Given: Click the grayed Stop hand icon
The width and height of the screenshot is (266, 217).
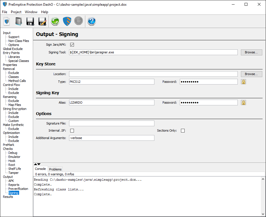Looking at the screenshot, I should pyautogui.click(x=78, y=21).
